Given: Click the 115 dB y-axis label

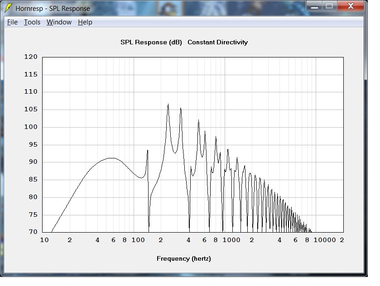Looking at the screenshot, I should (x=31, y=75).
